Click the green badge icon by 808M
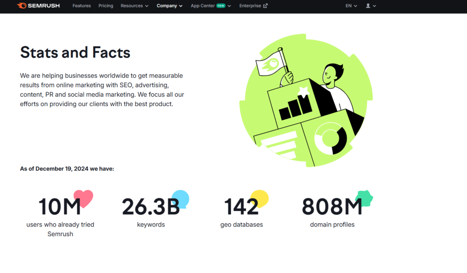Image resolution: width=467 pixels, height=273 pixels. (364, 198)
